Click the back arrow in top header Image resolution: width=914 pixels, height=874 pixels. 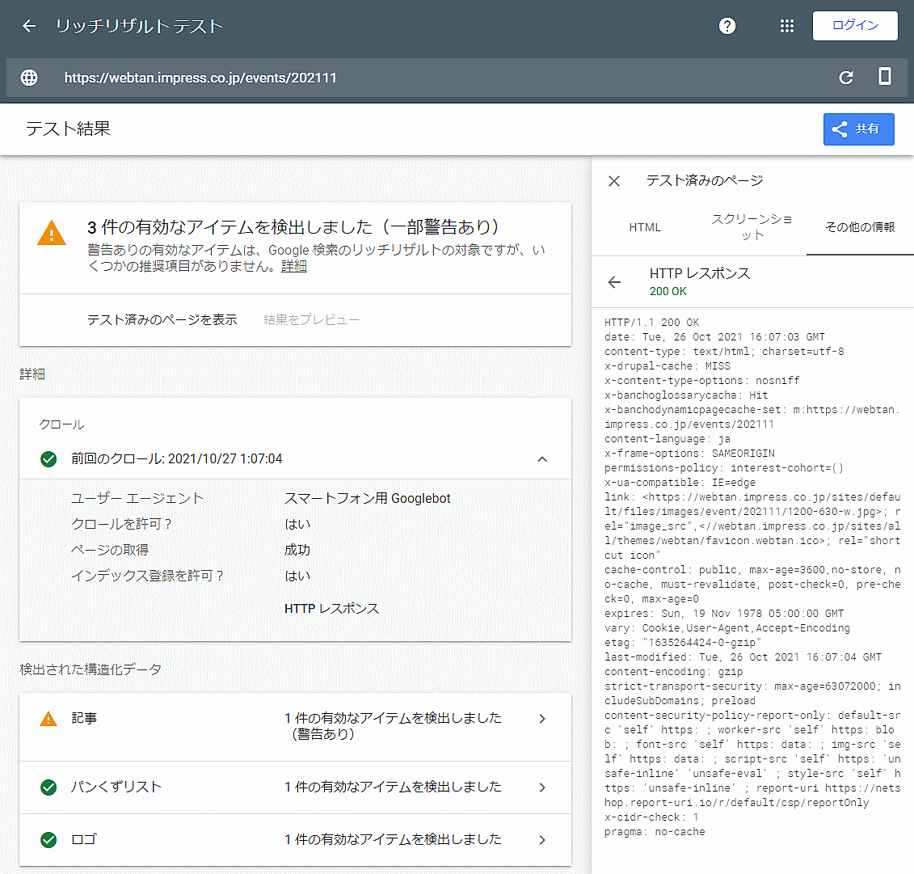pos(29,26)
